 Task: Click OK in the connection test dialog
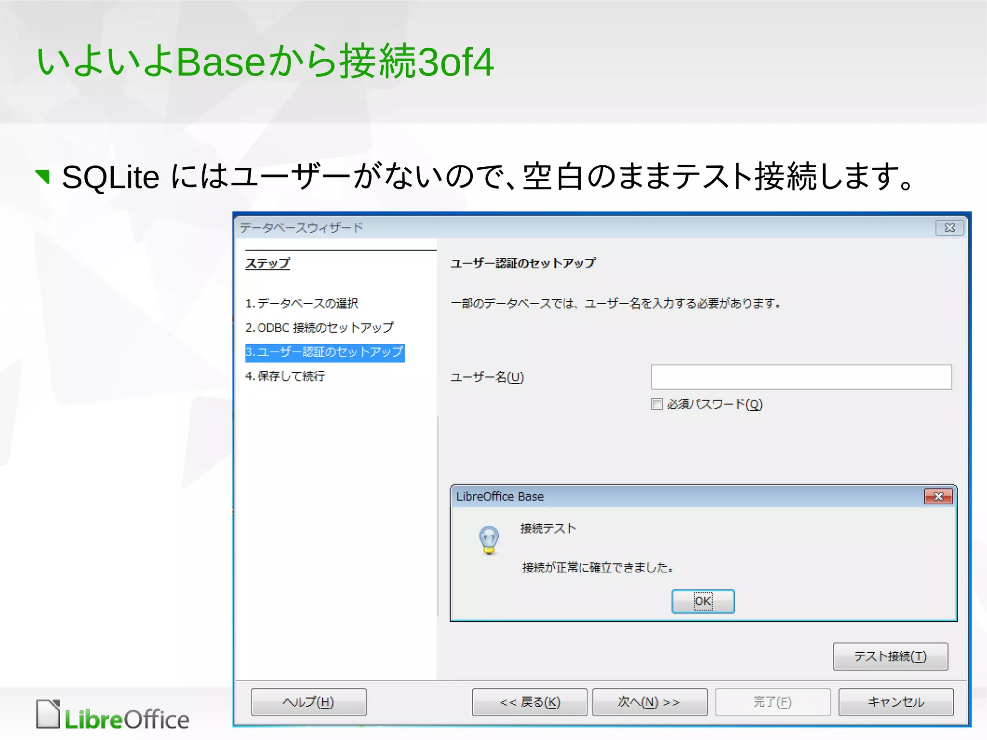pyautogui.click(x=703, y=601)
